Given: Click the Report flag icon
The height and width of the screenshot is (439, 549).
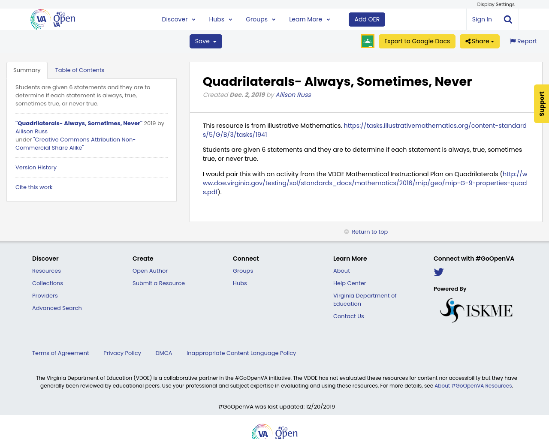Looking at the screenshot, I should pos(513,40).
